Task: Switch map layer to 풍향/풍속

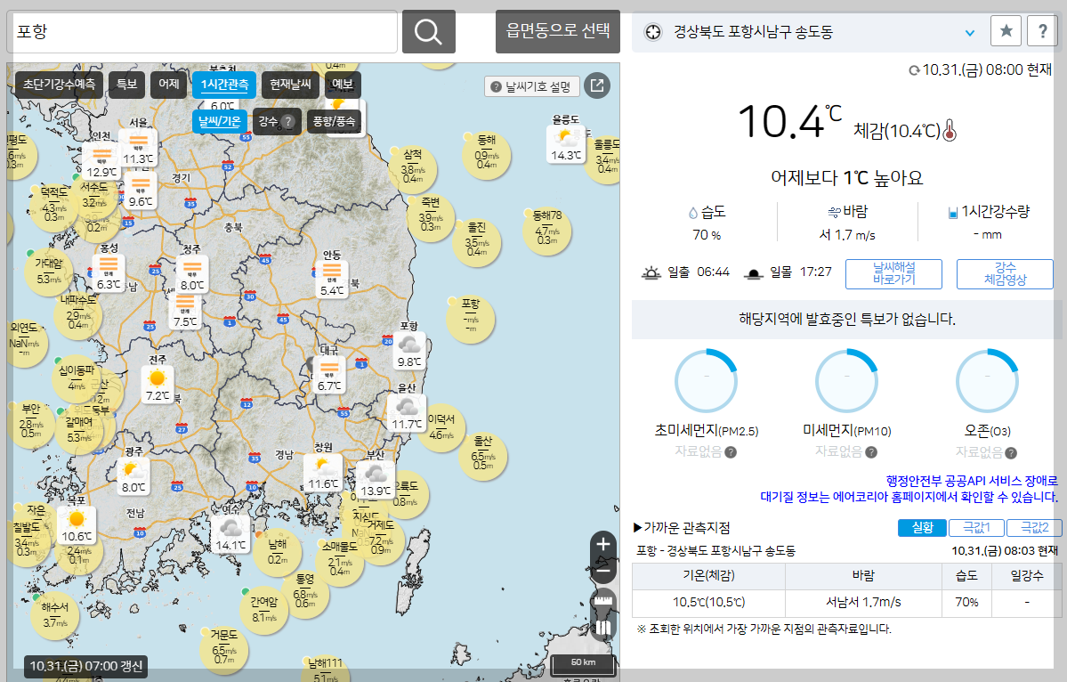Action: click(x=334, y=121)
